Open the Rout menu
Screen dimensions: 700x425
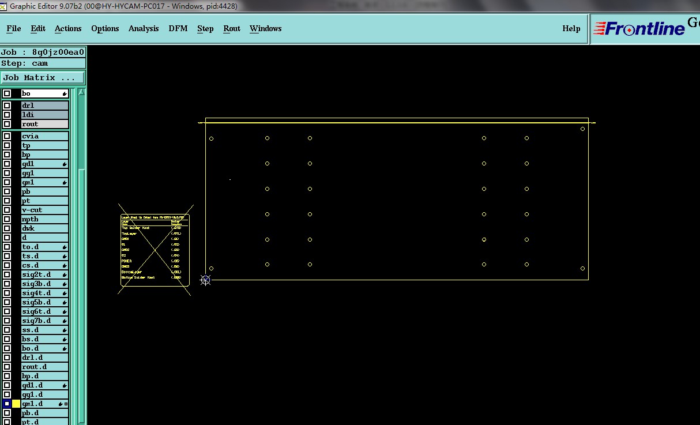[x=232, y=28]
